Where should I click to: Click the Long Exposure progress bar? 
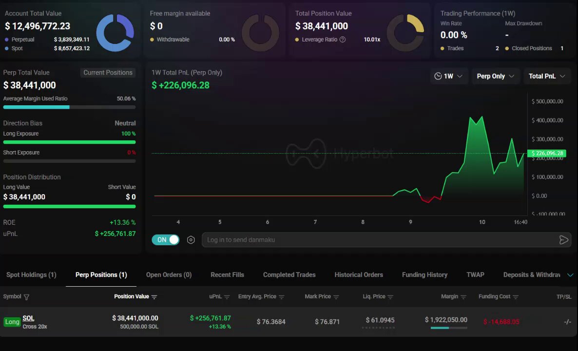point(69,142)
